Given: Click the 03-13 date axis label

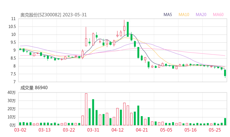Looking at the screenshot, I should click(x=44, y=130).
